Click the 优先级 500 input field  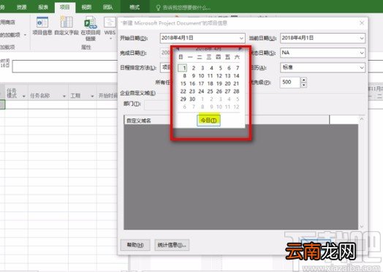coord(289,82)
